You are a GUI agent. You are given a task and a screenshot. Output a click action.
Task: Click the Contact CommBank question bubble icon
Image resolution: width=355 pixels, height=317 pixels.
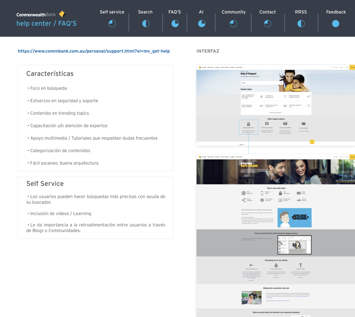pyautogui.click(x=285, y=124)
